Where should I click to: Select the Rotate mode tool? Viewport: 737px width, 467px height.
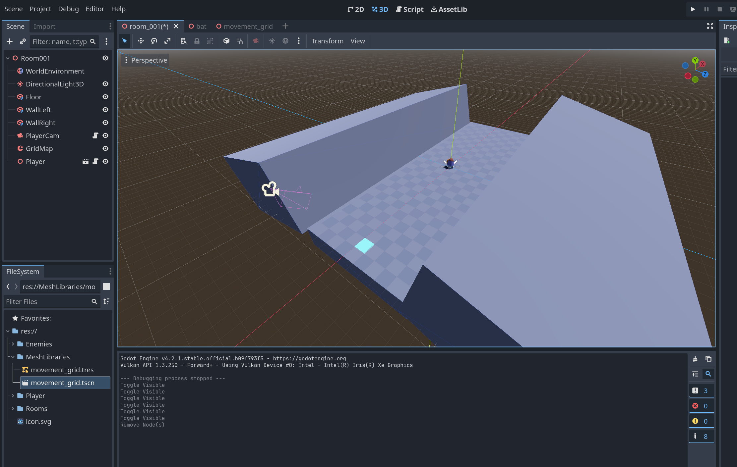point(154,41)
